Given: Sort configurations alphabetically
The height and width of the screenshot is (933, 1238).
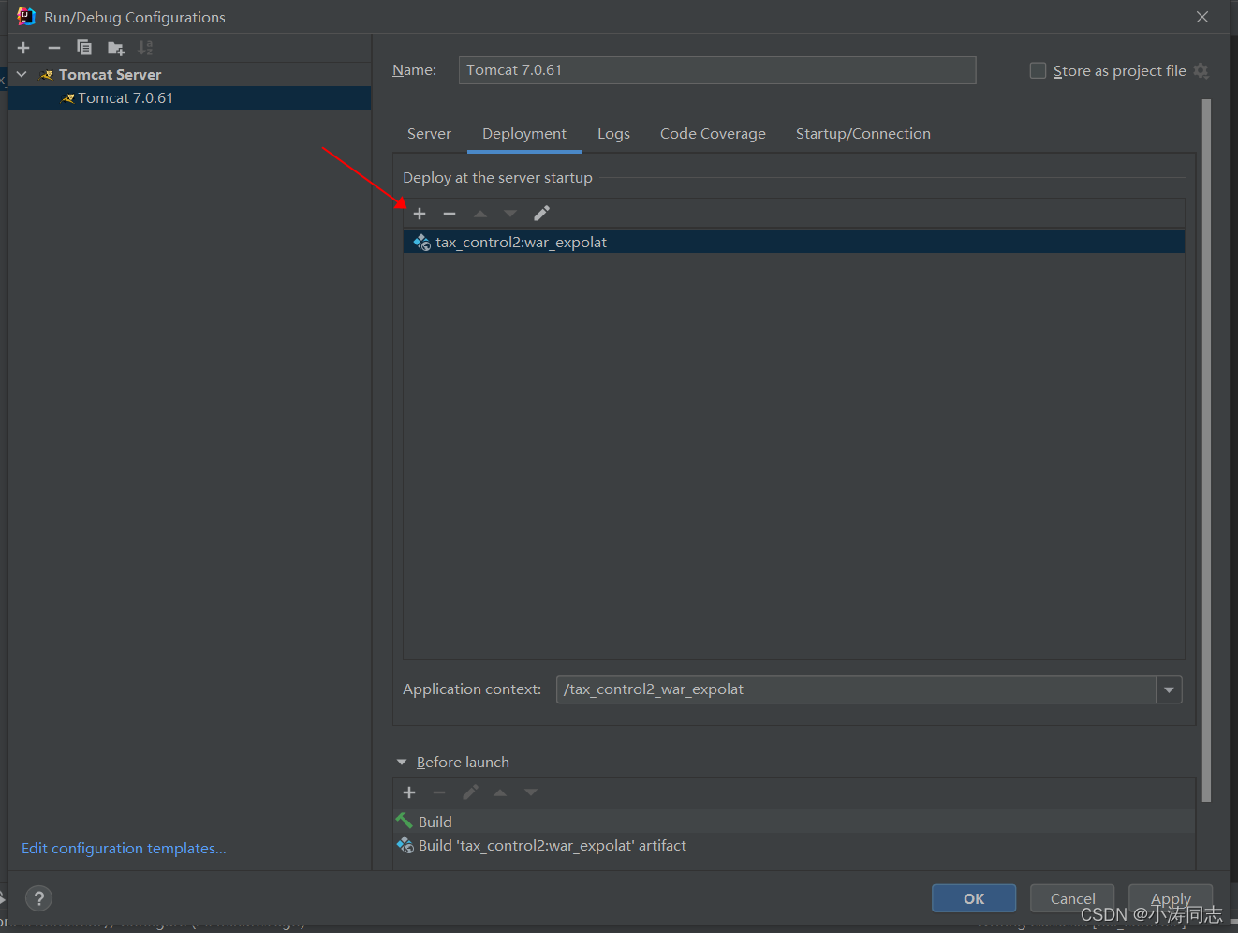Looking at the screenshot, I should click(145, 48).
